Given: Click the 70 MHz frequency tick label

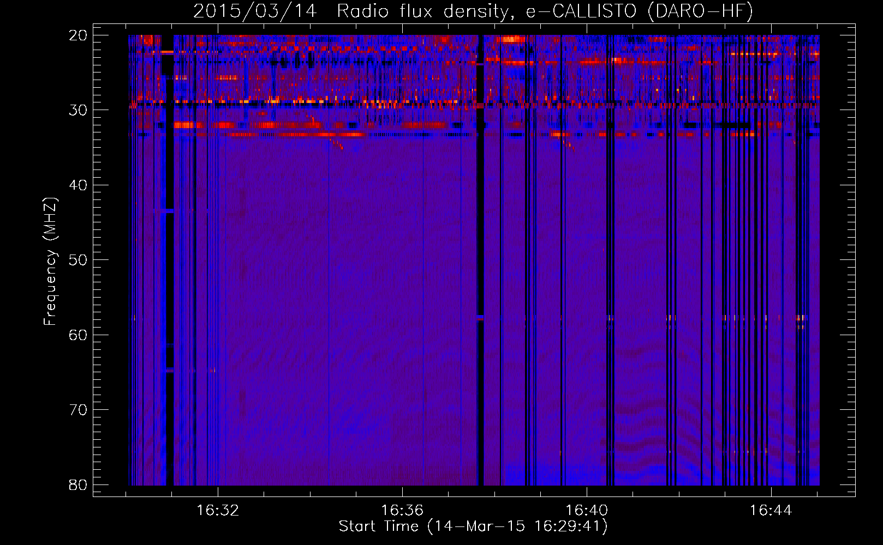Looking at the screenshot, I should 79,409.
